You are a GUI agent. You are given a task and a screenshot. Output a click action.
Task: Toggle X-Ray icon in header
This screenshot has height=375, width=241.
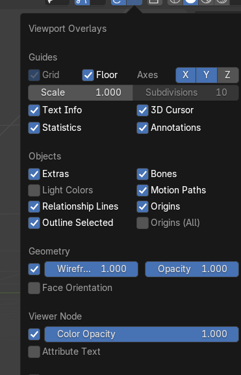pyautogui.click(x=154, y=2)
